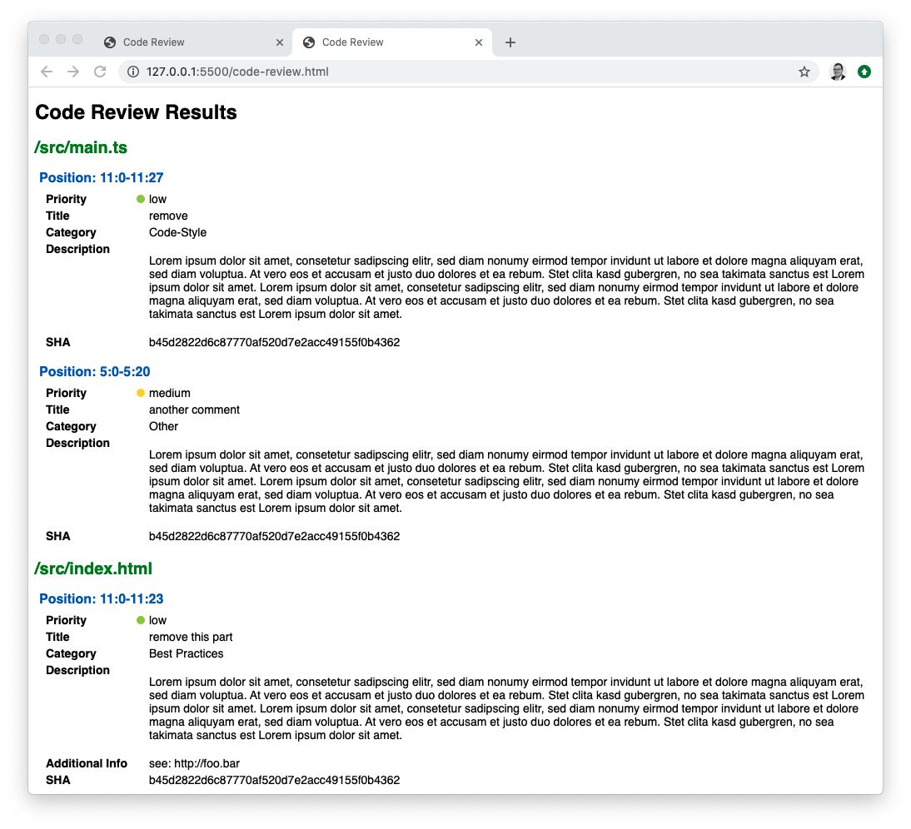911x829 pixels.
Task: Click 'see: http://foo.bar' additional info
Action: [x=194, y=763]
